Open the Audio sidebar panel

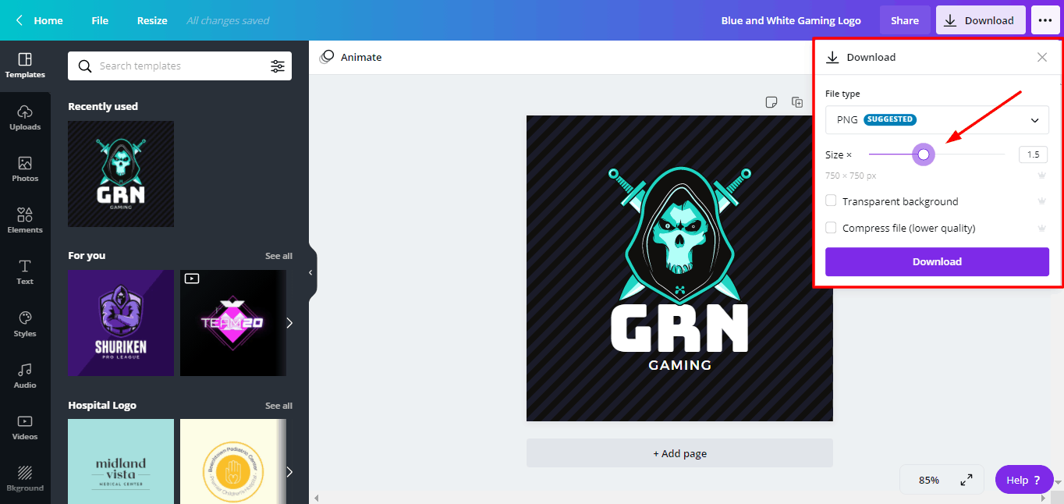tap(25, 375)
